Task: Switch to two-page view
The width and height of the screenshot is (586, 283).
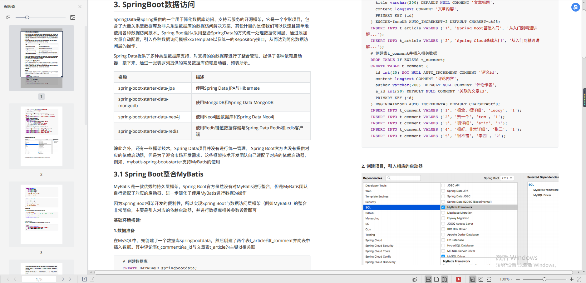Action: [445, 279]
